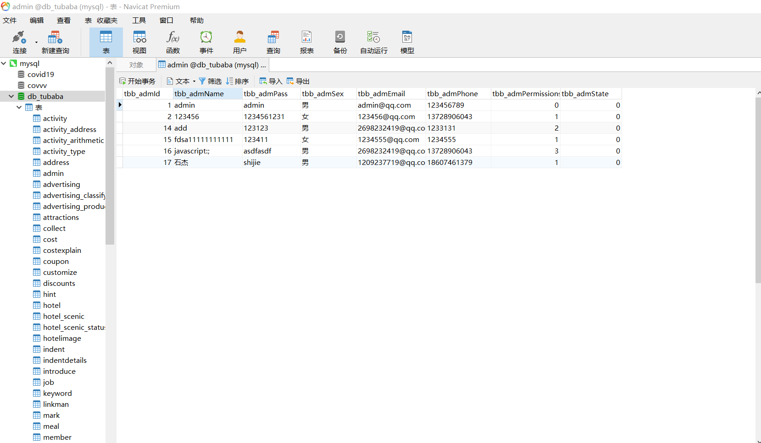Click the data grid vertical scrollbar

tap(758, 190)
